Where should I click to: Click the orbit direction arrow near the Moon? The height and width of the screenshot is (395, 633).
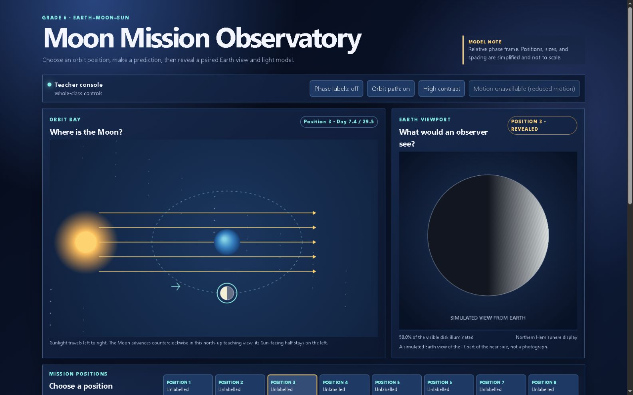point(176,286)
